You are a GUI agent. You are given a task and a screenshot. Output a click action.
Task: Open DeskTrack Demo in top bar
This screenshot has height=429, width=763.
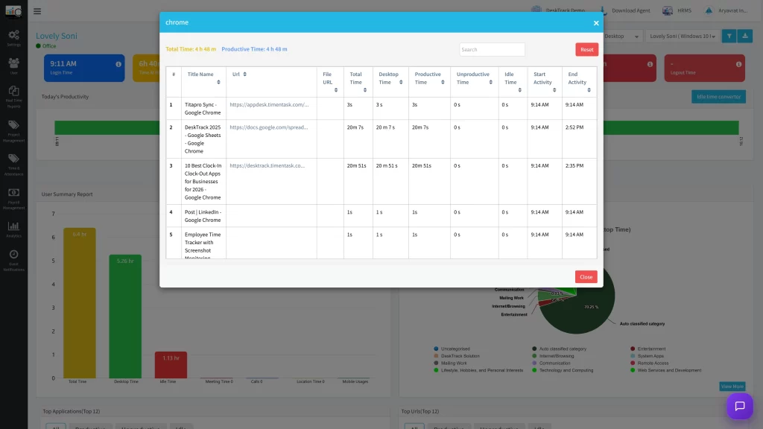pyautogui.click(x=559, y=10)
